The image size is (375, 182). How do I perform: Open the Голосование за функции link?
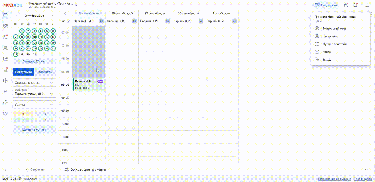click(x=335, y=179)
